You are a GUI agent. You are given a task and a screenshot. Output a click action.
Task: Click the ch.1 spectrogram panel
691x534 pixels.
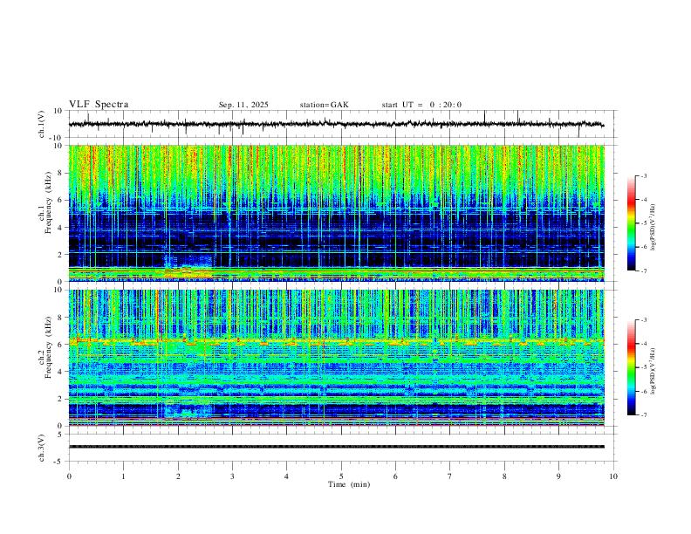(336, 213)
